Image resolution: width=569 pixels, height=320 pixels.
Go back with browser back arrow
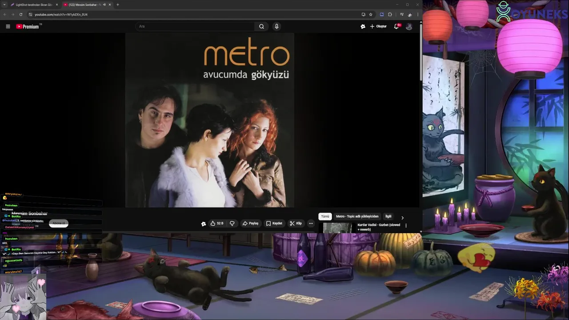point(5,14)
